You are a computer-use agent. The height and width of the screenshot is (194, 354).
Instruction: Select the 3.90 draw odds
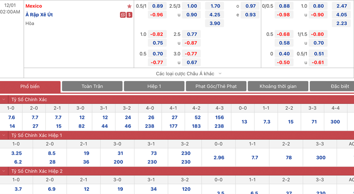tap(215, 23)
